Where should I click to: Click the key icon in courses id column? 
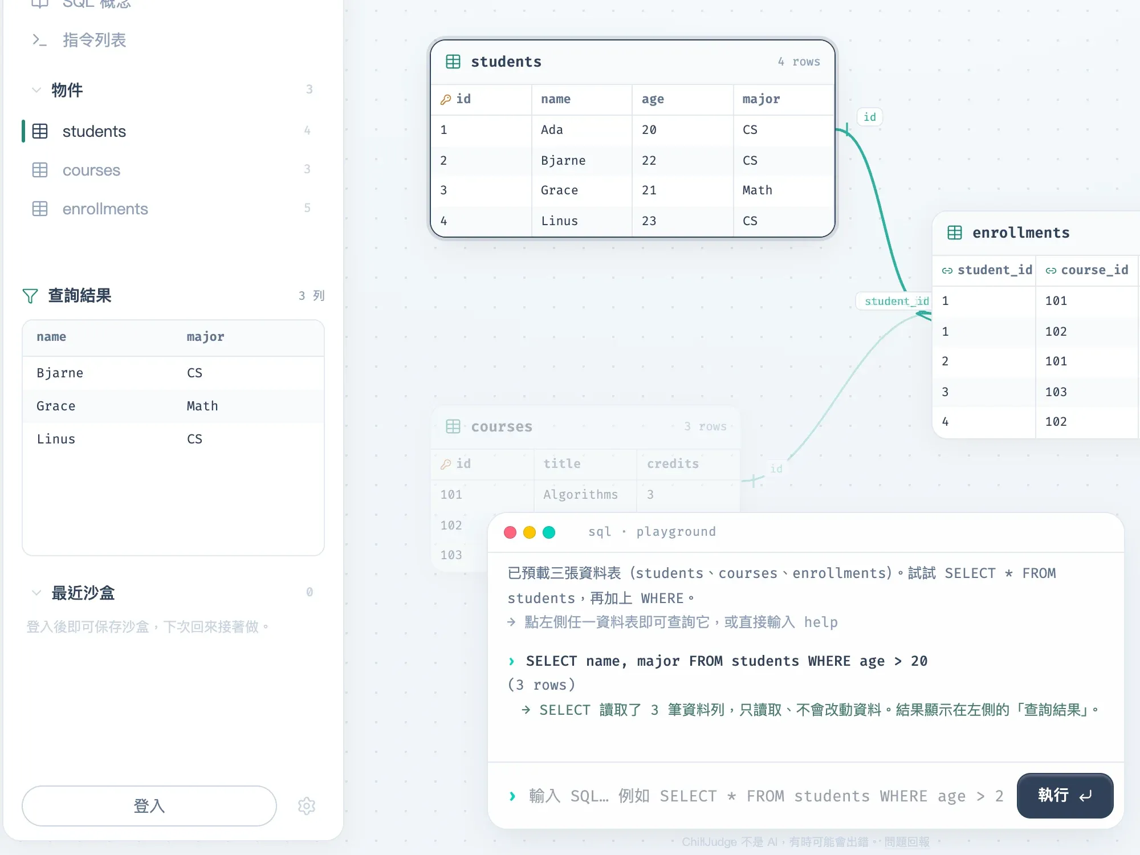point(446,464)
